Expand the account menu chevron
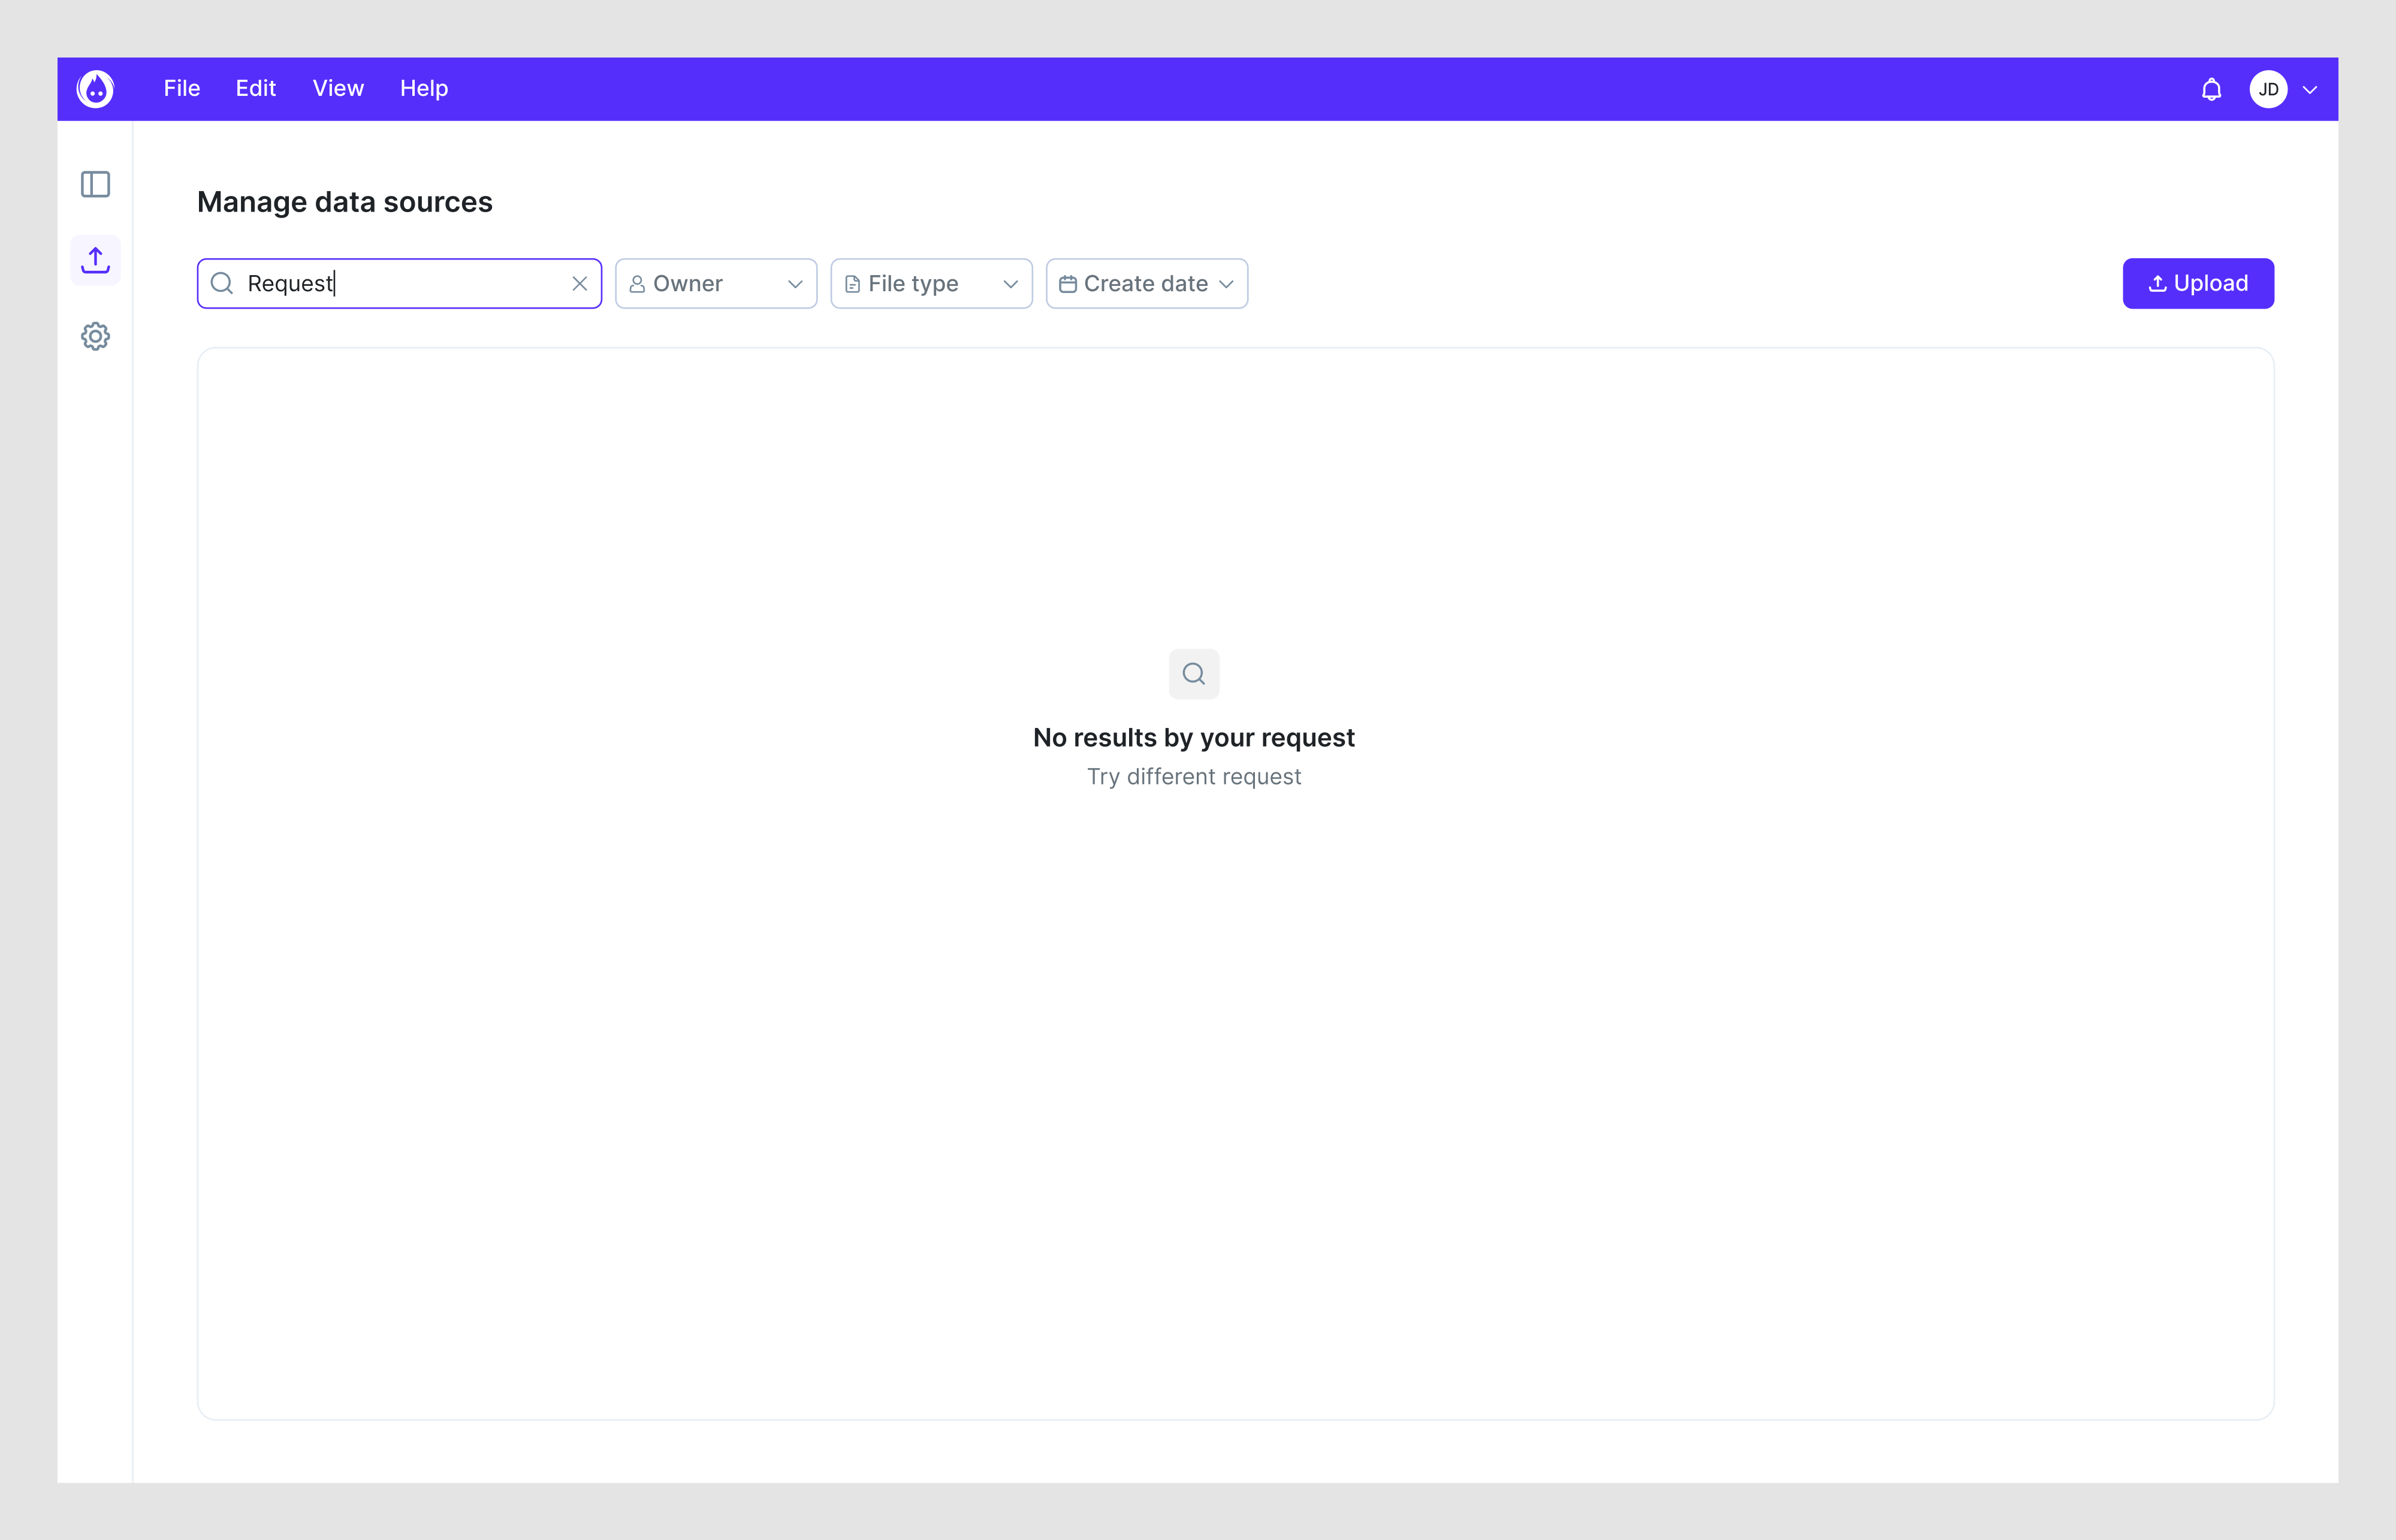Viewport: 2396px width, 1540px height. click(x=2310, y=90)
